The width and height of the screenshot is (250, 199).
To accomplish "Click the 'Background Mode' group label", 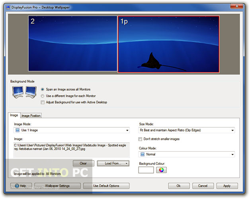I will pos(22,82).
